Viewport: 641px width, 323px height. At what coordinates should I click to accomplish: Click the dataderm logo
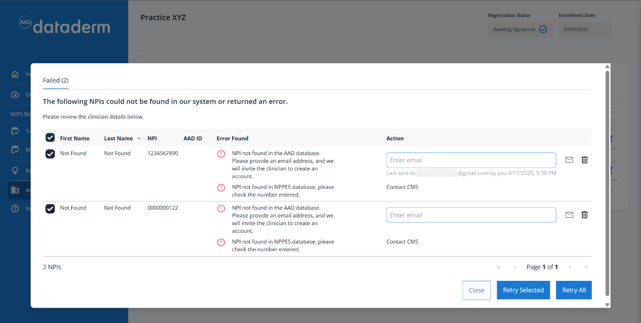point(64,26)
